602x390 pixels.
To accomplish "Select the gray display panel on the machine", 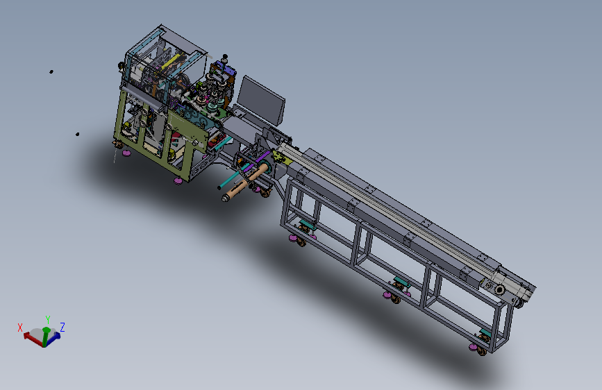I will [262, 101].
